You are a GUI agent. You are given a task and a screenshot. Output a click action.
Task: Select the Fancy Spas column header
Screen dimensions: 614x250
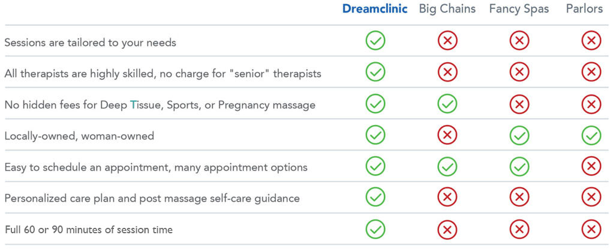click(519, 9)
